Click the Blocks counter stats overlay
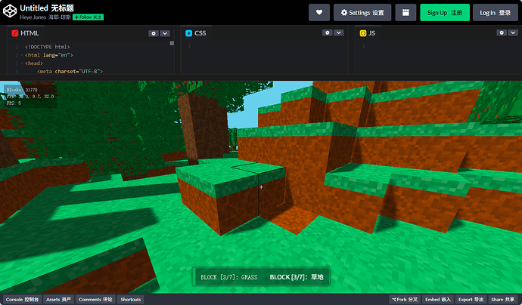The height and width of the screenshot is (305, 522). click(22, 90)
